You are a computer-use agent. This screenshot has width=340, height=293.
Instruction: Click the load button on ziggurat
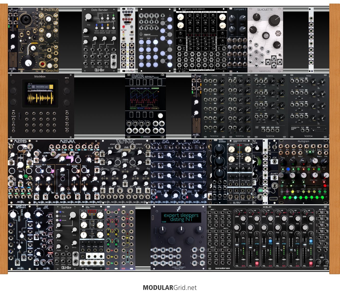pos(148,42)
